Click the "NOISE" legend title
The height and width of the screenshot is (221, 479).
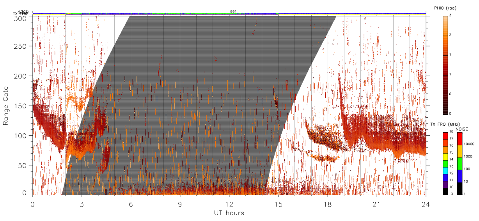pyautogui.click(x=462, y=129)
